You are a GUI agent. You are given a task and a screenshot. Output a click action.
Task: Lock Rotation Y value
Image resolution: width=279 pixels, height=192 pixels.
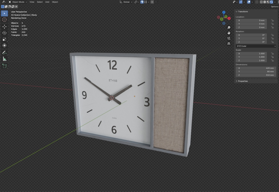[x=272, y=39]
